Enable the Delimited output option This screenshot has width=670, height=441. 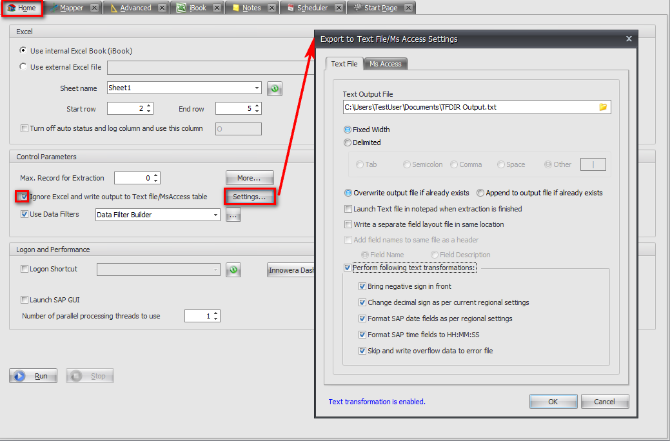348,142
